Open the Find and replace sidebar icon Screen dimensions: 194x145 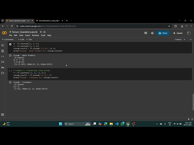3,51
